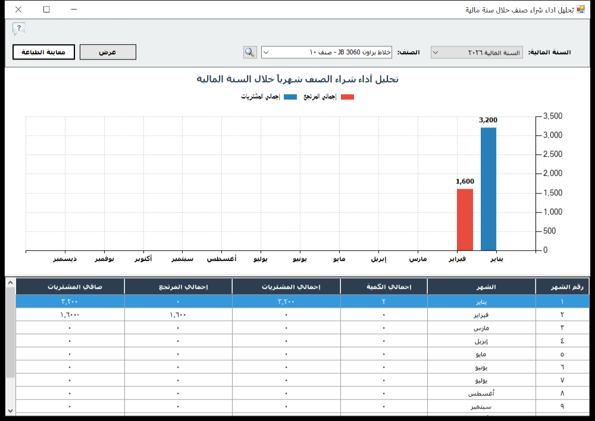Click the إجمالي المرتجع column header

pos(178,286)
